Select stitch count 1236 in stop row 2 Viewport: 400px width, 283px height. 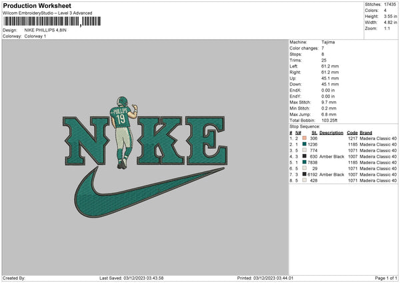[x=313, y=145]
